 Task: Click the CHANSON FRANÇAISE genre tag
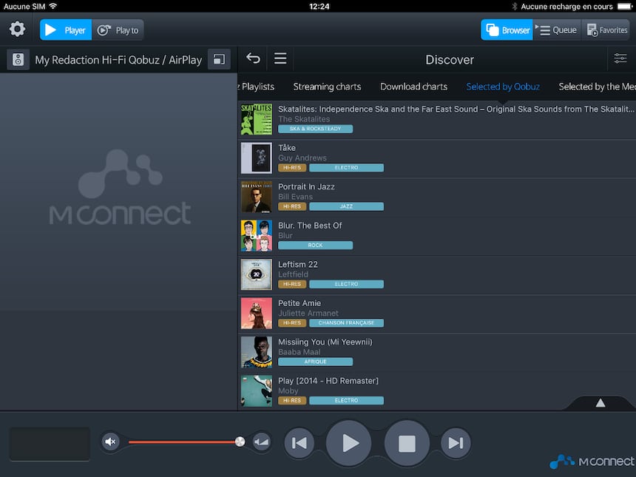[x=346, y=323]
